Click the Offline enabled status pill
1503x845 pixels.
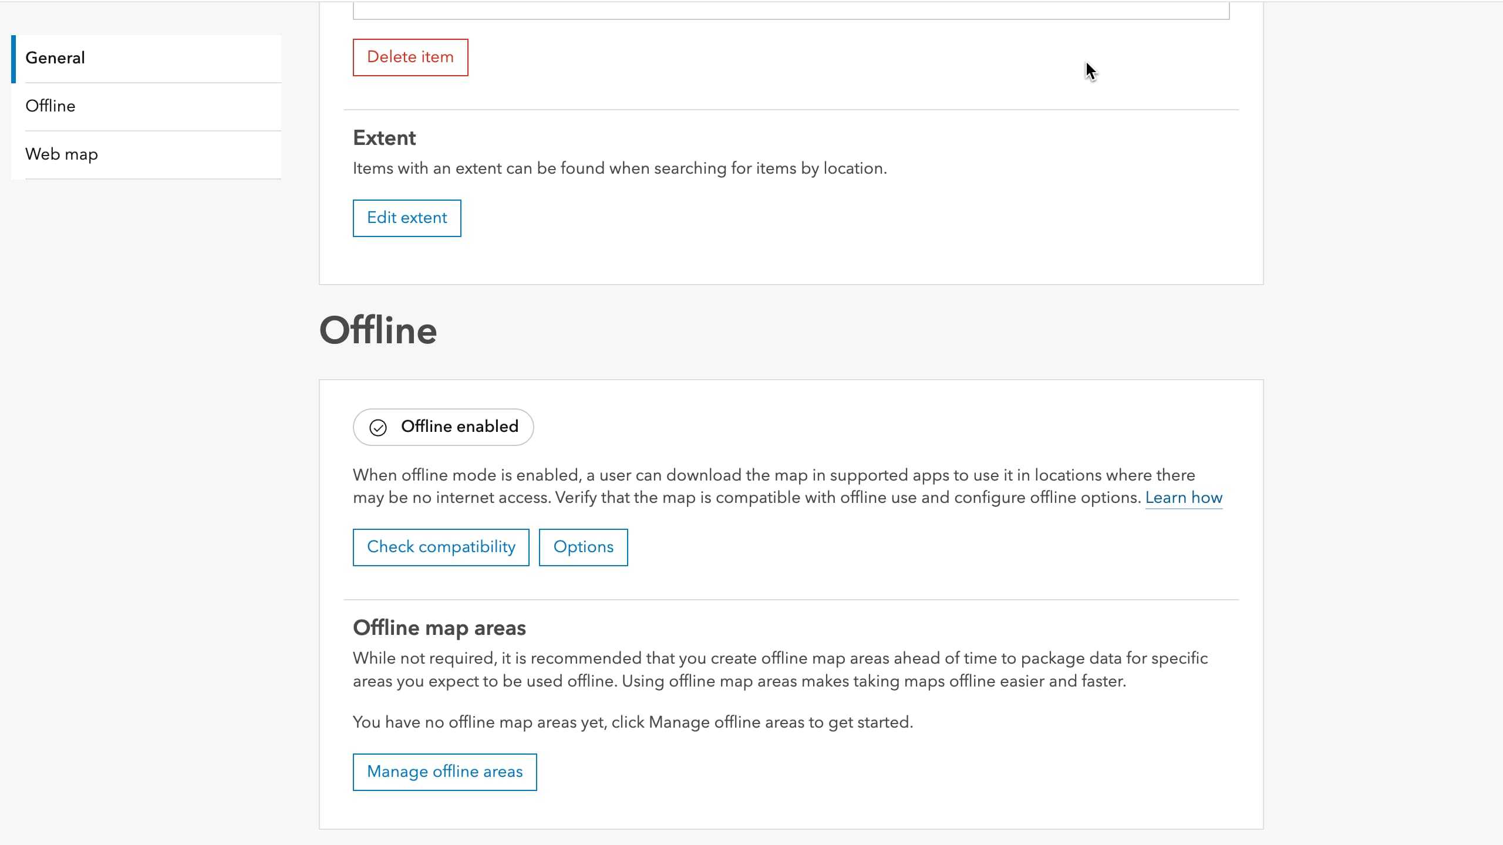point(443,427)
